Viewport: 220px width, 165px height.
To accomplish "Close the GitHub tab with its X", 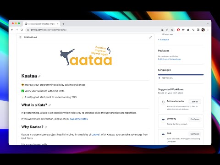I will coord(57,24).
